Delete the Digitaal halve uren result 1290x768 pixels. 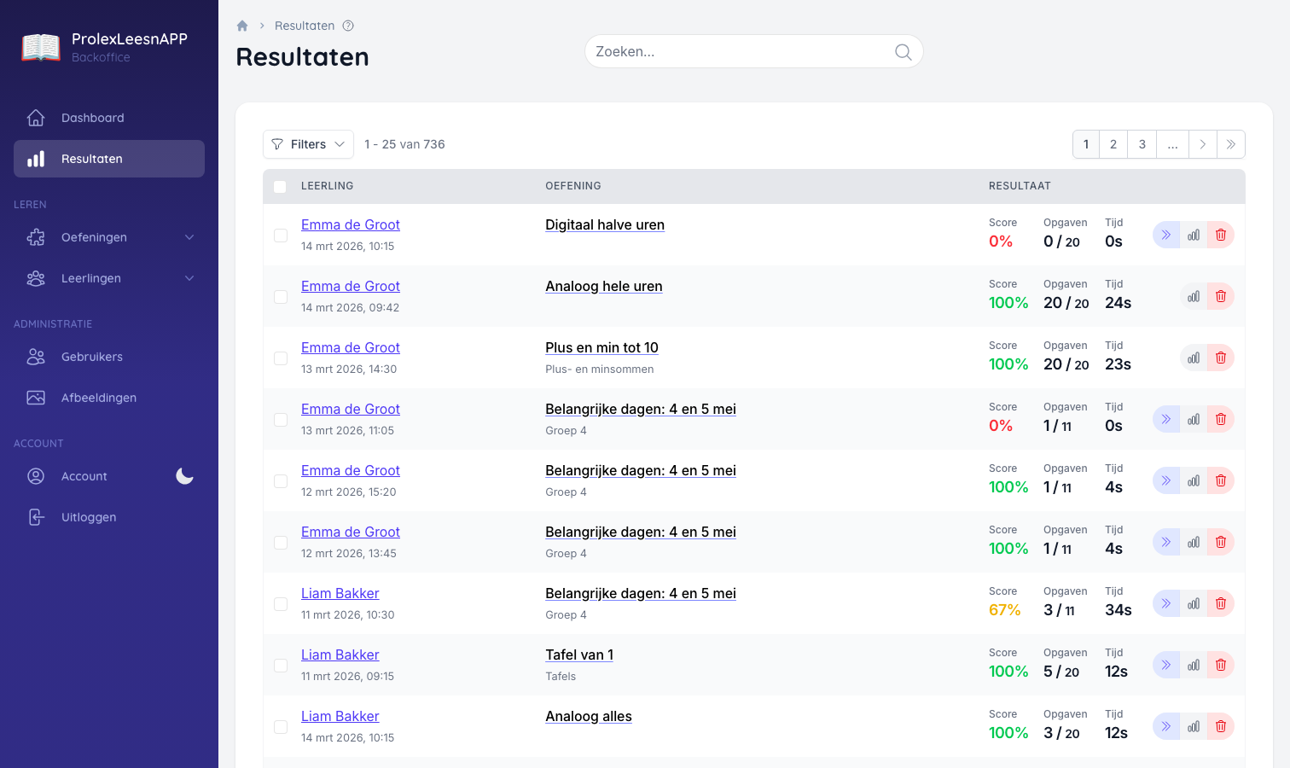click(x=1221, y=235)
